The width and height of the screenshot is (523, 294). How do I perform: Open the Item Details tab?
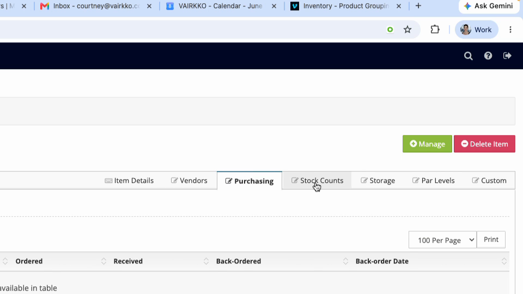click(x=129, y=180)
